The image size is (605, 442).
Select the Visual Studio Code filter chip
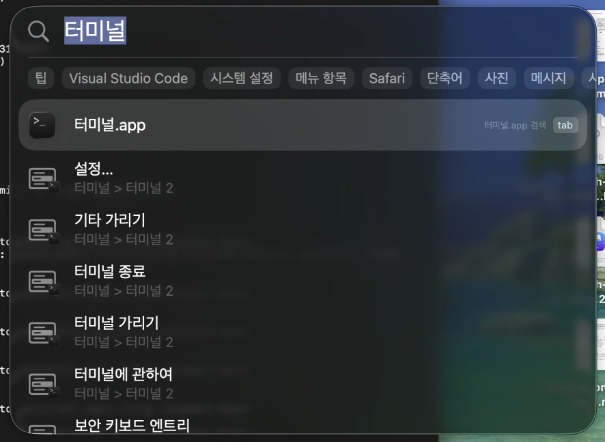(128, 78)
